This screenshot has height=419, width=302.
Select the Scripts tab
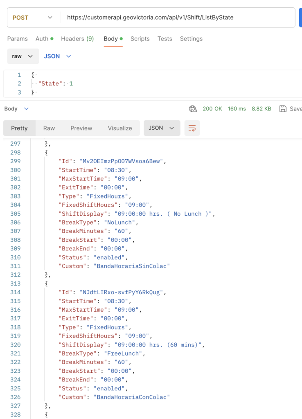click(140, 39)
